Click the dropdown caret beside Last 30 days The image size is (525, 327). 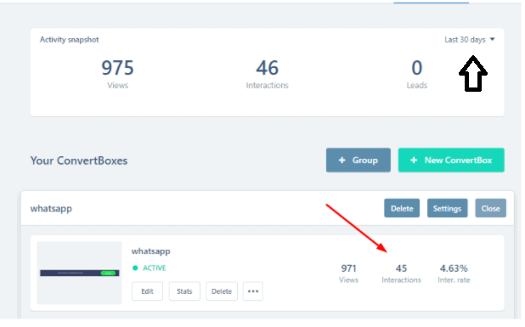(492, 39)
